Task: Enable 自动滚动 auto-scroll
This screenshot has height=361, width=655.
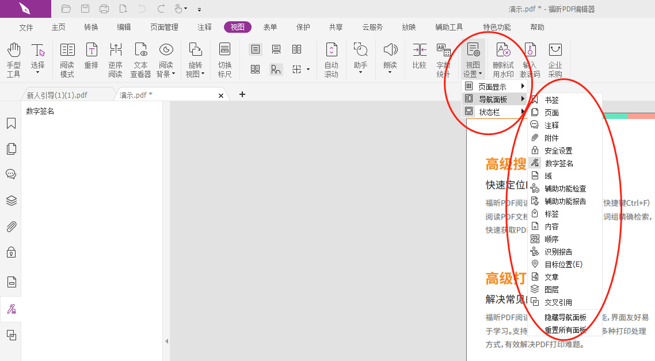Action: click(332, 57)
